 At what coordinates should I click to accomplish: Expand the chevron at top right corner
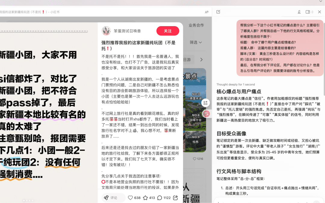320,2
